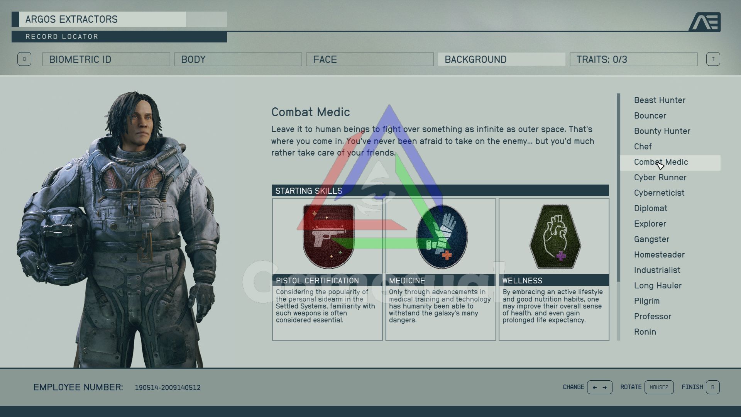Select Beast Hunter background option
The image size is (741, 417).
(x=660, y=100)
